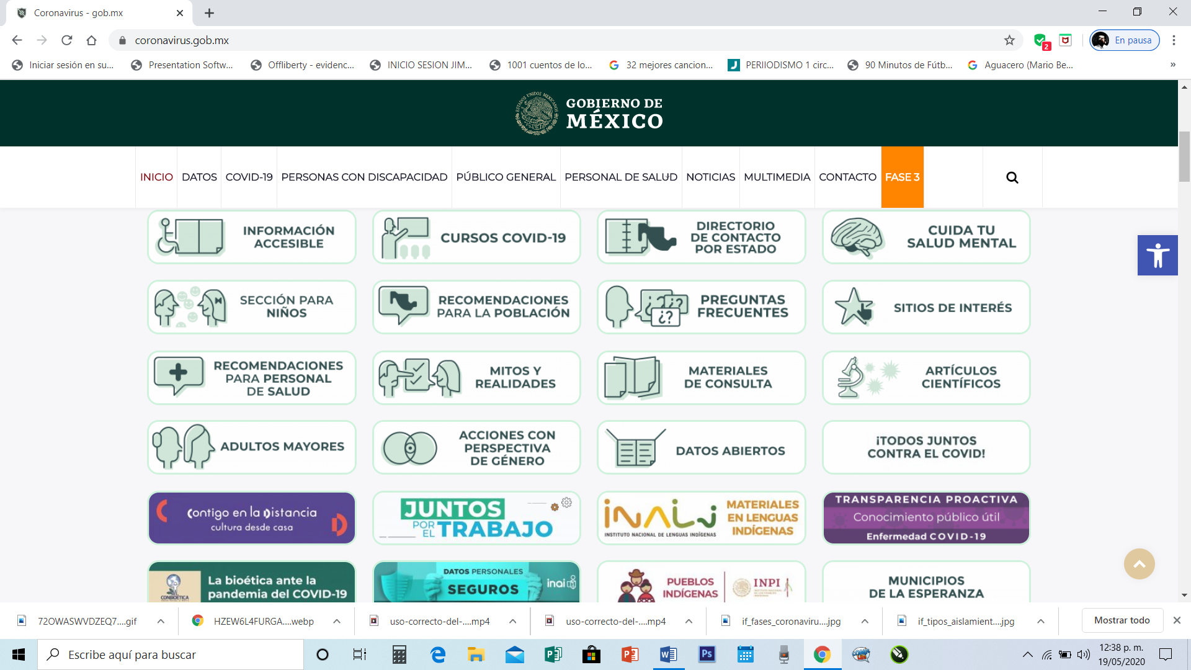1191x670 pixels.
Task: Open Calculator from the taskbar
Action: coord(399,654)
